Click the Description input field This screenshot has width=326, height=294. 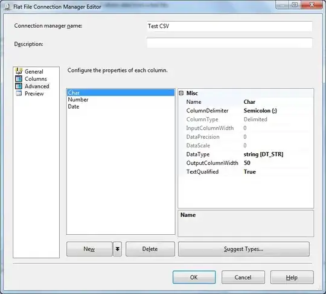point(229,43)
